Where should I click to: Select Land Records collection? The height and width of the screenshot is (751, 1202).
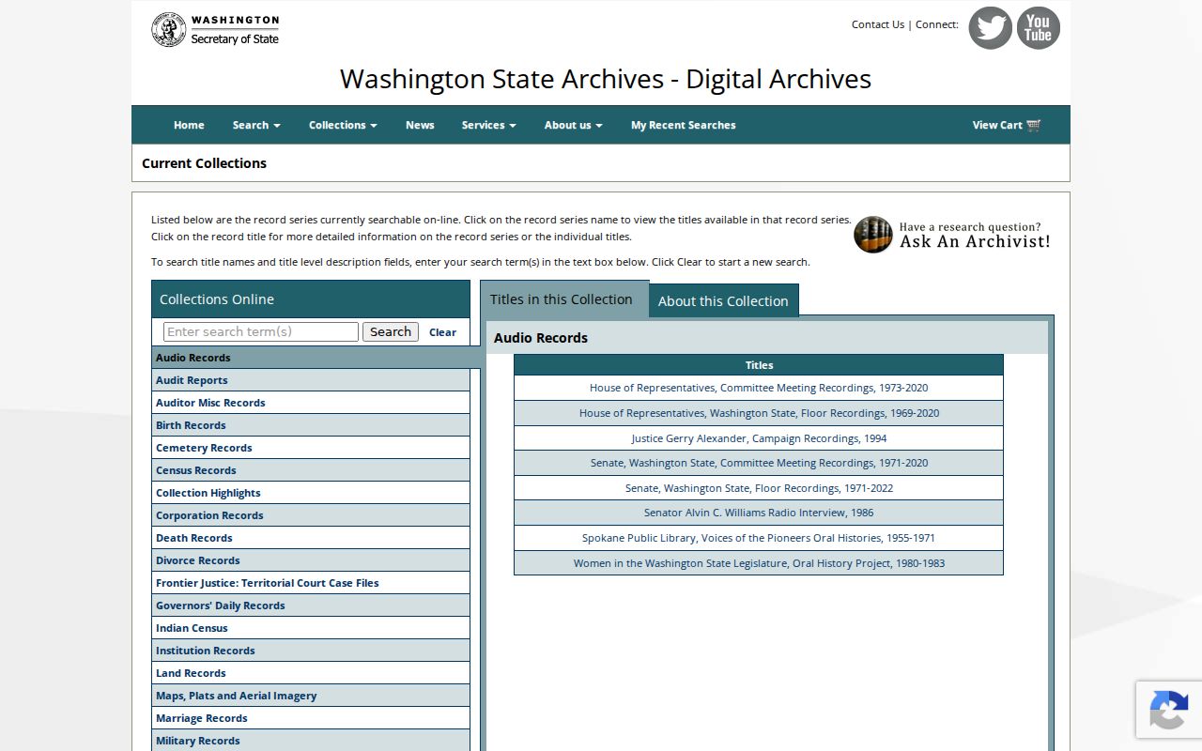point(311,673)
